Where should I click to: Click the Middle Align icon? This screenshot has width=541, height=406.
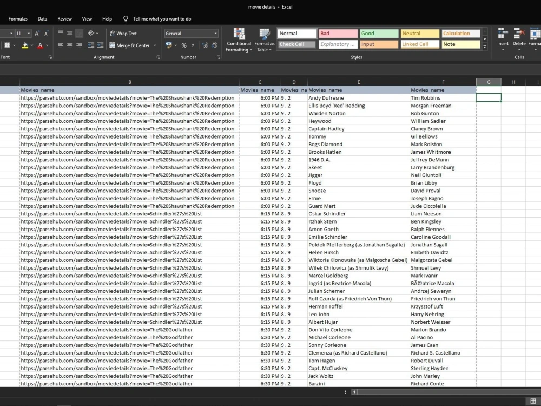tap(70, 33)
